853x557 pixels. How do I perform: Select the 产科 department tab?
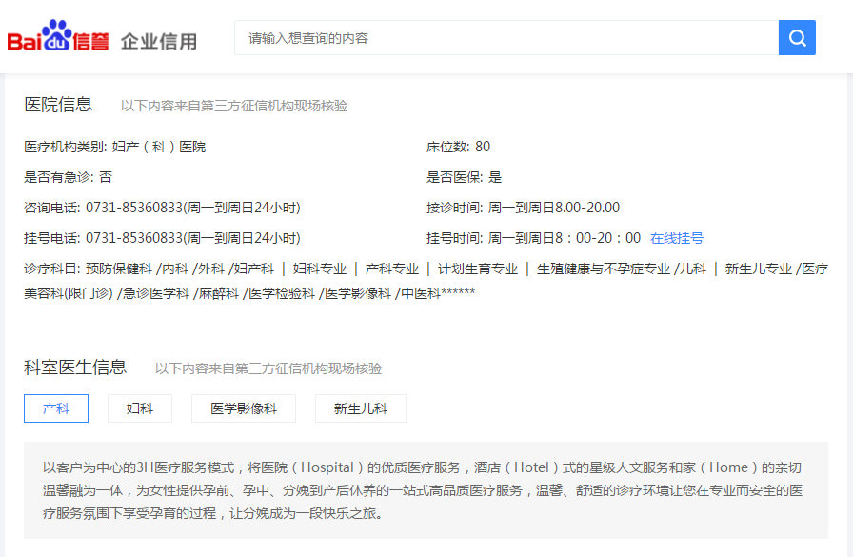[56, 408]
